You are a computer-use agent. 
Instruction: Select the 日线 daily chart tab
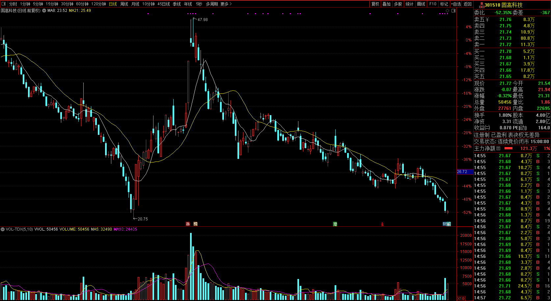pos(113,4)
